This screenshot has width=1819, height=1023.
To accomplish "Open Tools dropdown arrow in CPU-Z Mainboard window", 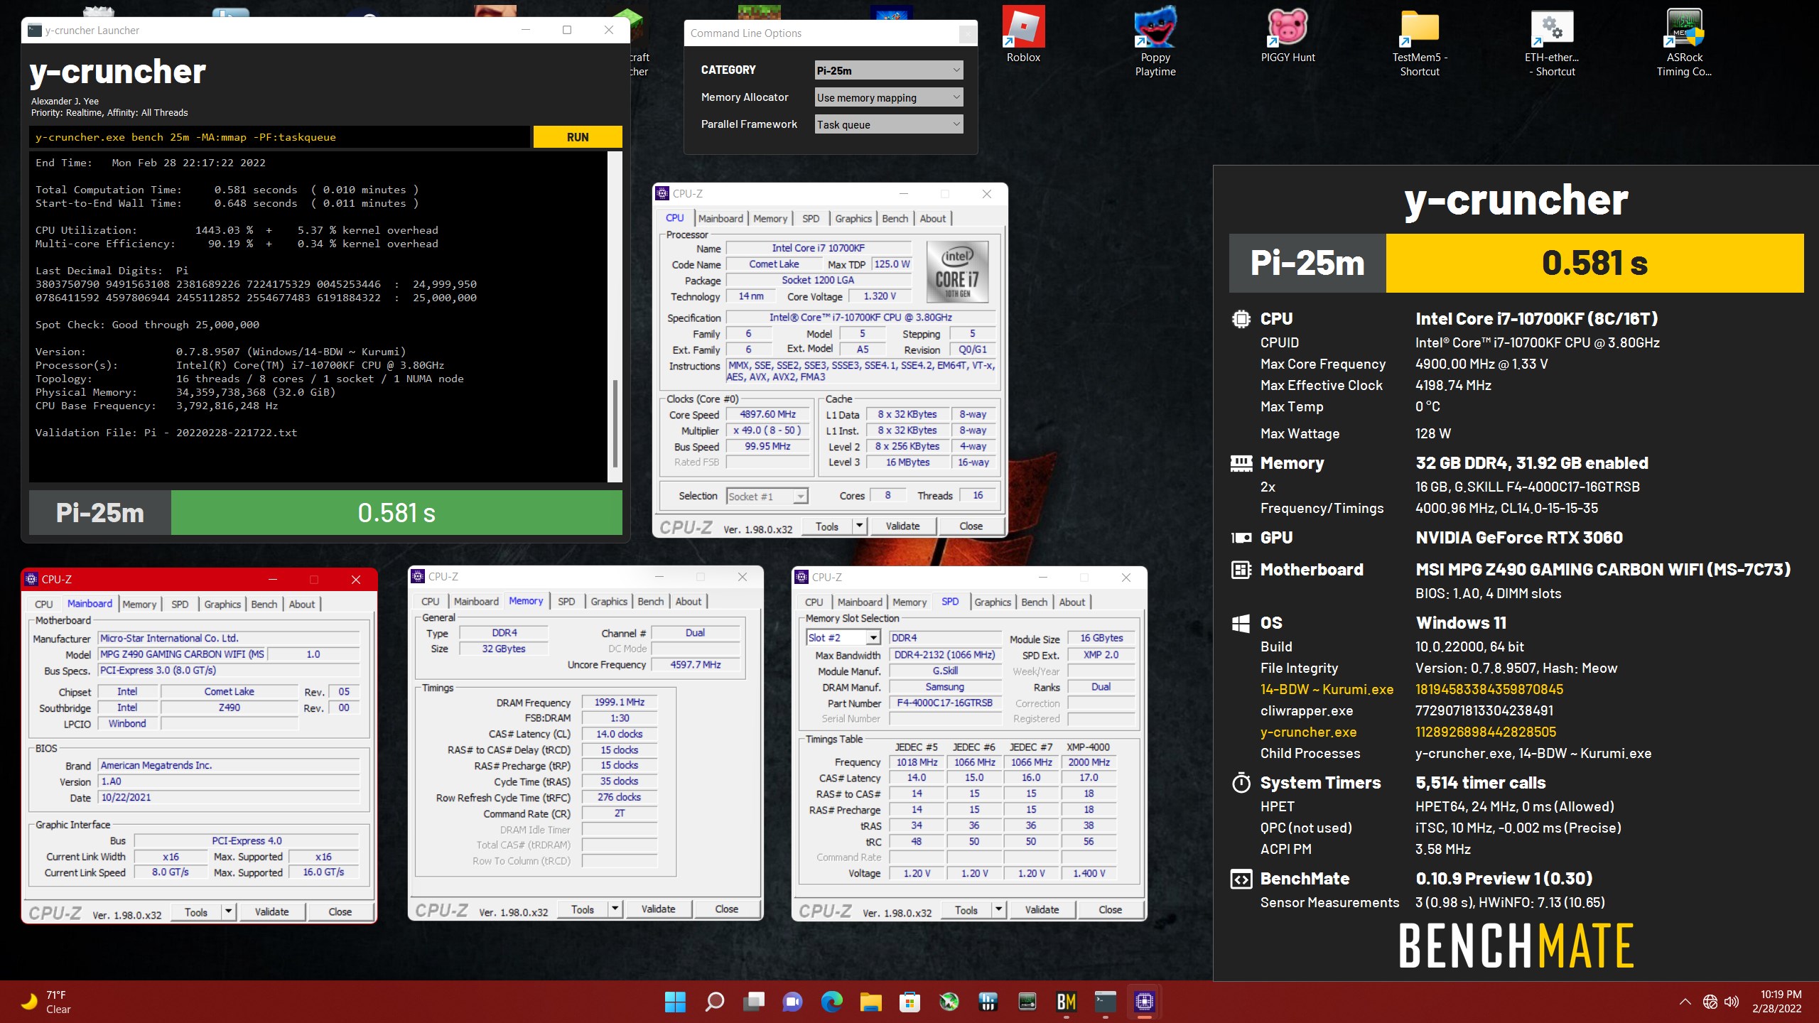I will pos(229,912).
